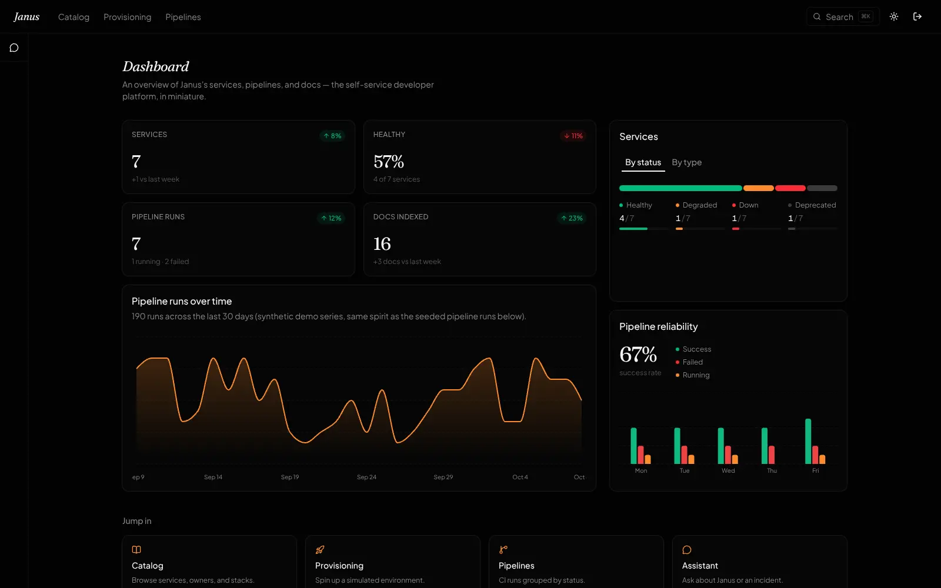Viewport: 941px width, 588px height.
Task: Click the Wed bar group label
Action: (x=728, y=470)
